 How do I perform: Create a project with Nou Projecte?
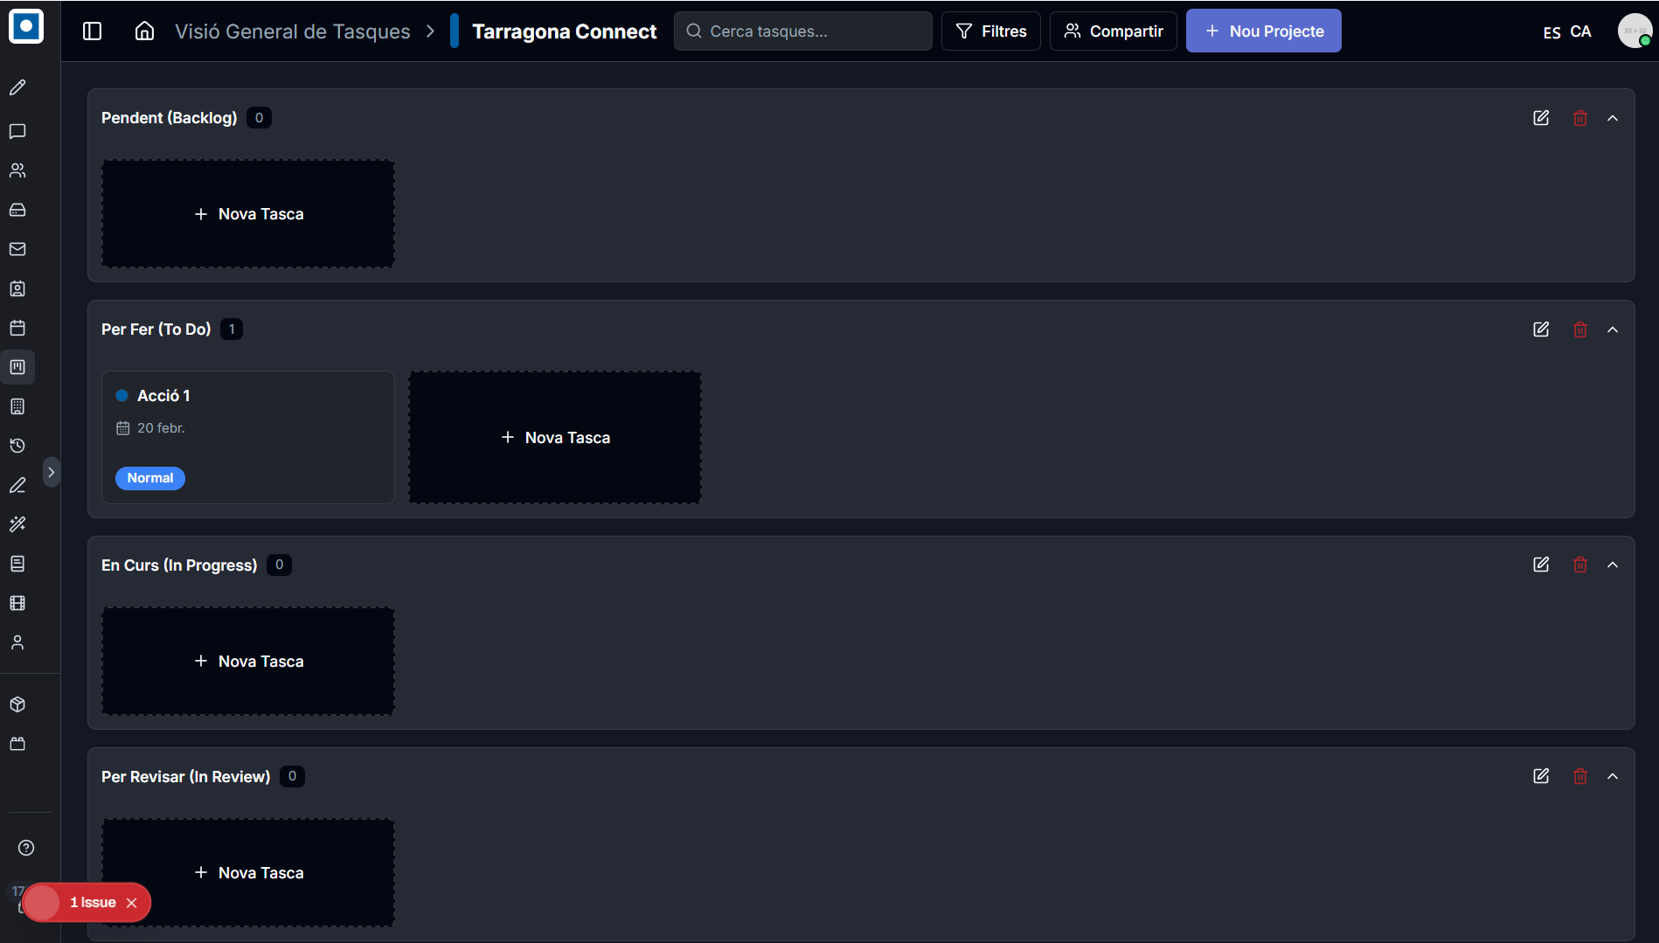pyautogui.click(x=1263, y=31)
